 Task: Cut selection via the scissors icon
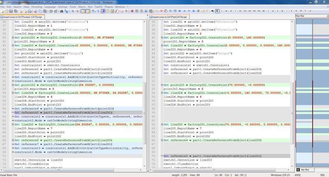(35, 11)
